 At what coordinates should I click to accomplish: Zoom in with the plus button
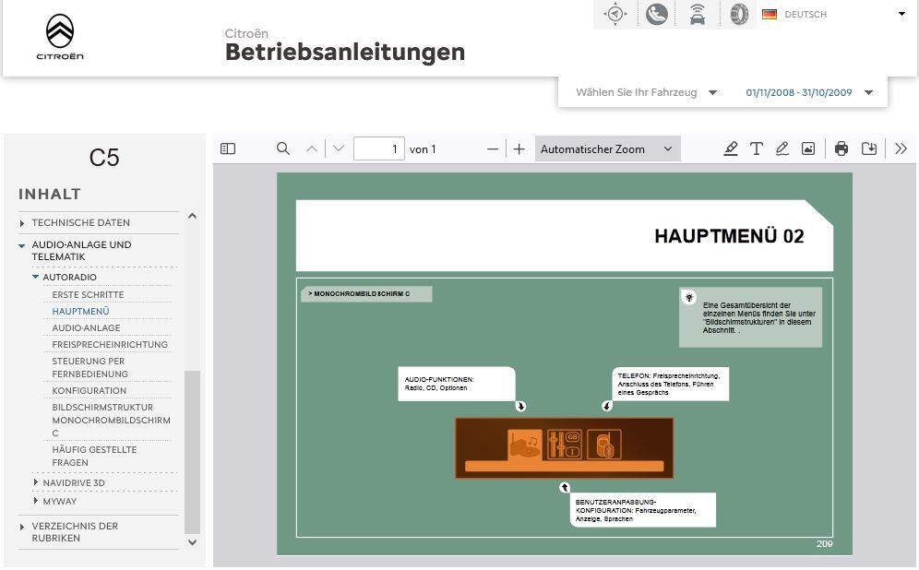(519, 149)
